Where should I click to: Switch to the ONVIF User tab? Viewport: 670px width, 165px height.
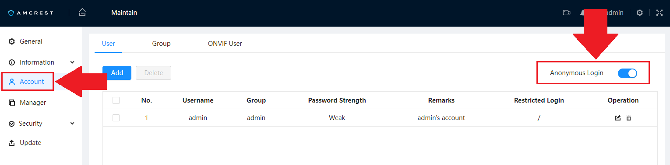(225, 44)
